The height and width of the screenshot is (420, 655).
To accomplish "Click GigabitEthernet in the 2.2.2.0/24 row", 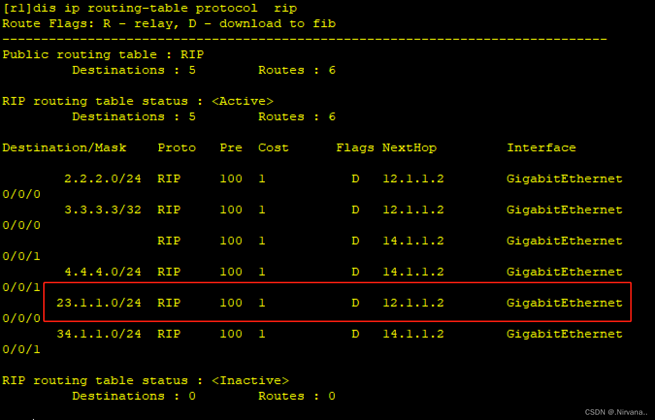I will tap(565, 179).
